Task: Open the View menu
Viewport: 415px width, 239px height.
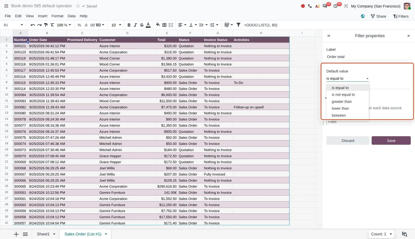Action: coord(30,16)
